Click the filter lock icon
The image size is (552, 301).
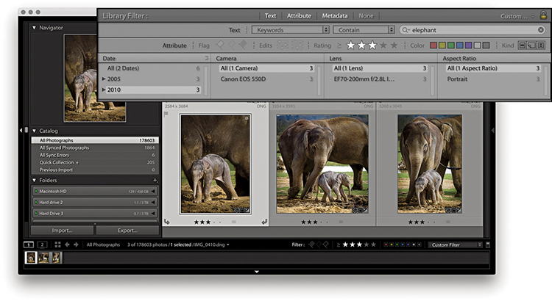[543, 15]
